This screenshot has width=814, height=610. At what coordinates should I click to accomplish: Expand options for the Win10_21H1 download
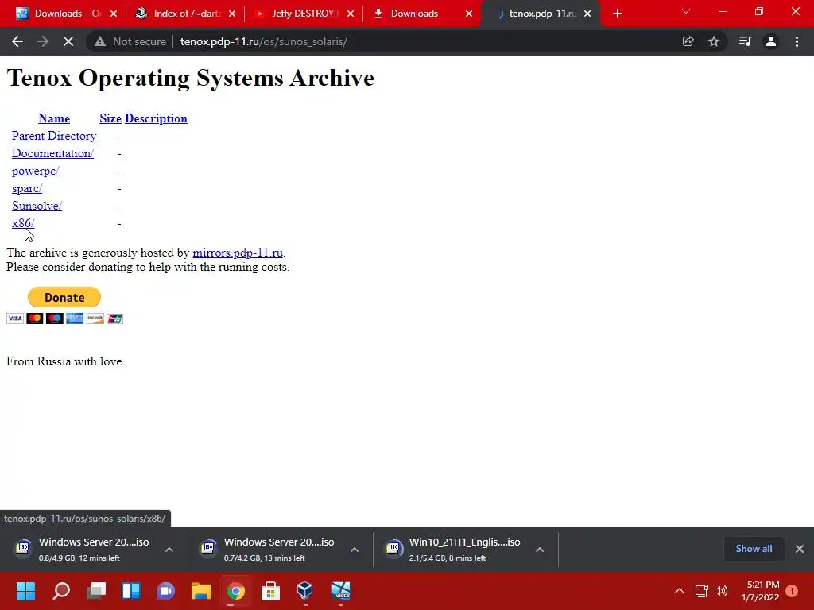540,550
